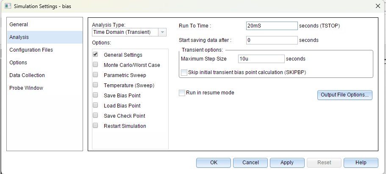Check the Restart Simulation box
386x174 pixels.
click(x=95, y=126)
